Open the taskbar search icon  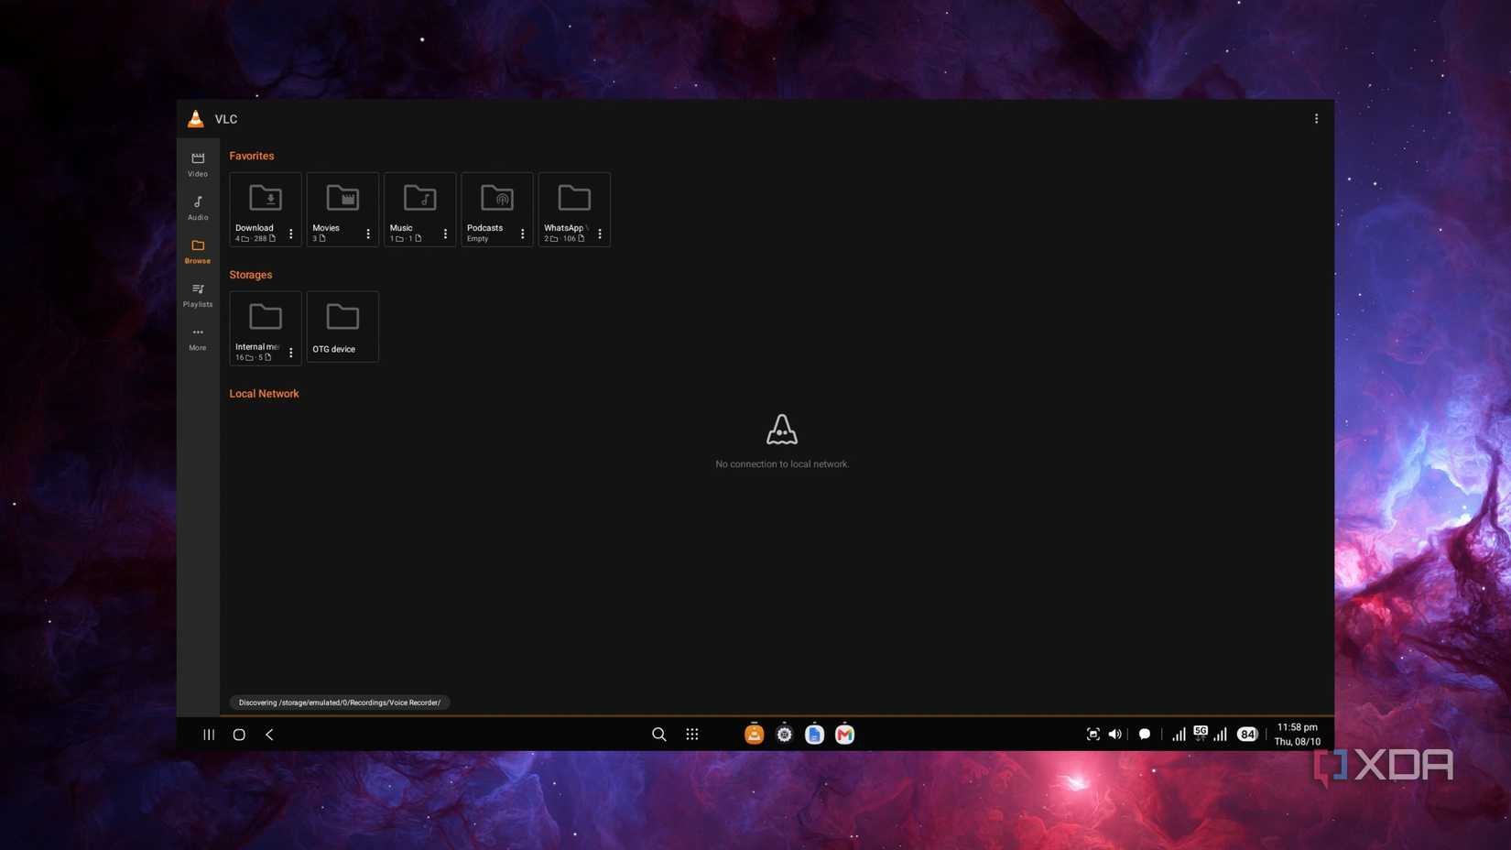(658, 735)
